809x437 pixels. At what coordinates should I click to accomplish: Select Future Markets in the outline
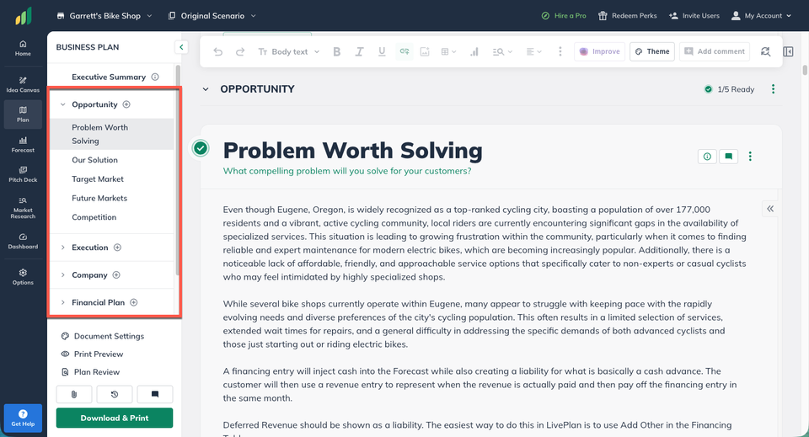point(99,198)
